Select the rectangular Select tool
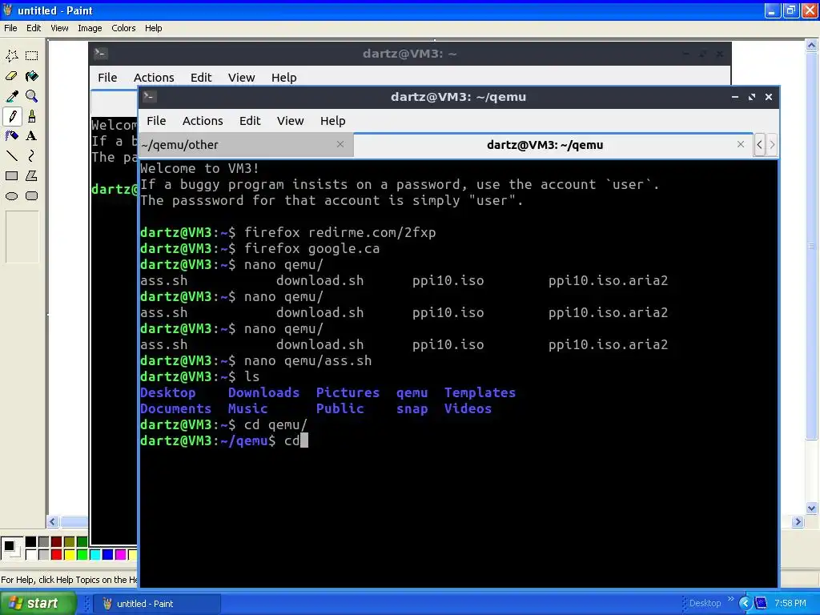This screenshot has height=615, width=820. 32,55
